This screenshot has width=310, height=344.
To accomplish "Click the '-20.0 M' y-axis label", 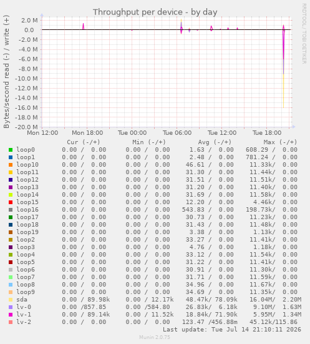I will tap(26, 127).
